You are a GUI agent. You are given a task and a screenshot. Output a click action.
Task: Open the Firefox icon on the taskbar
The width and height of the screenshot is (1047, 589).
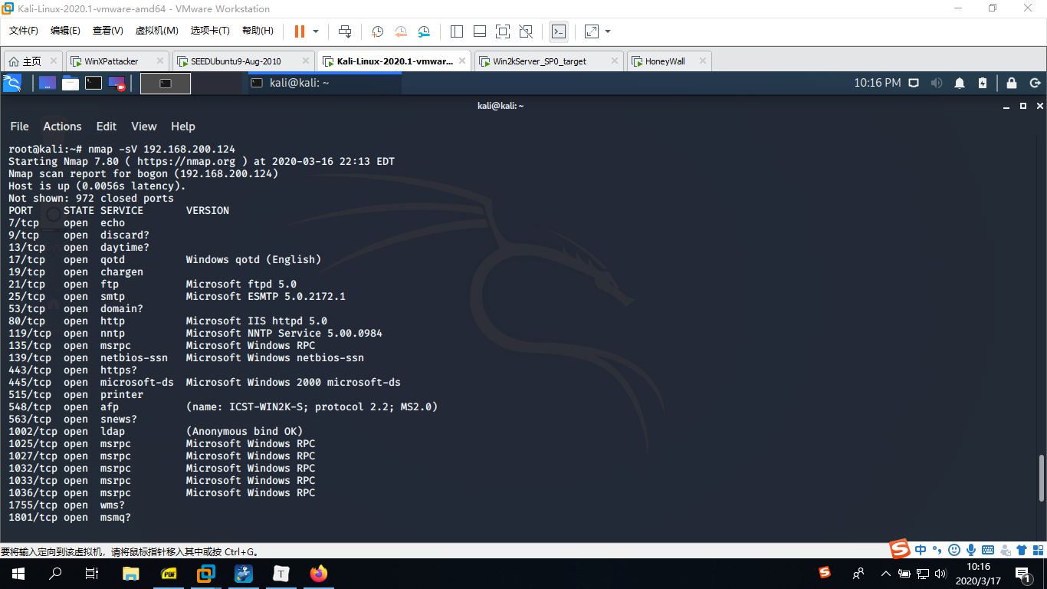[318, 574]
